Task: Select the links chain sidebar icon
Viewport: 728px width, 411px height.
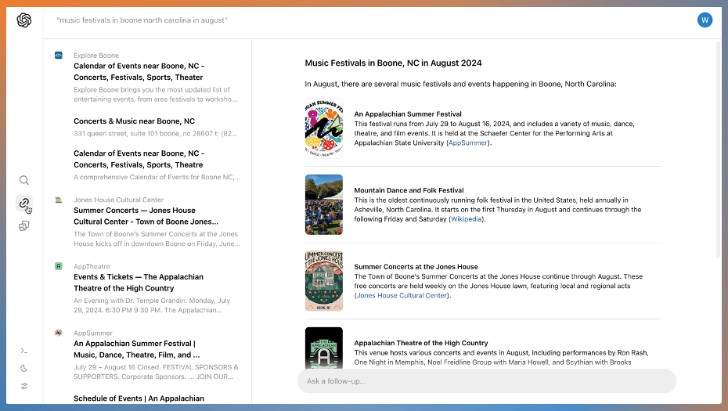Action: click(x=24, y=203)
